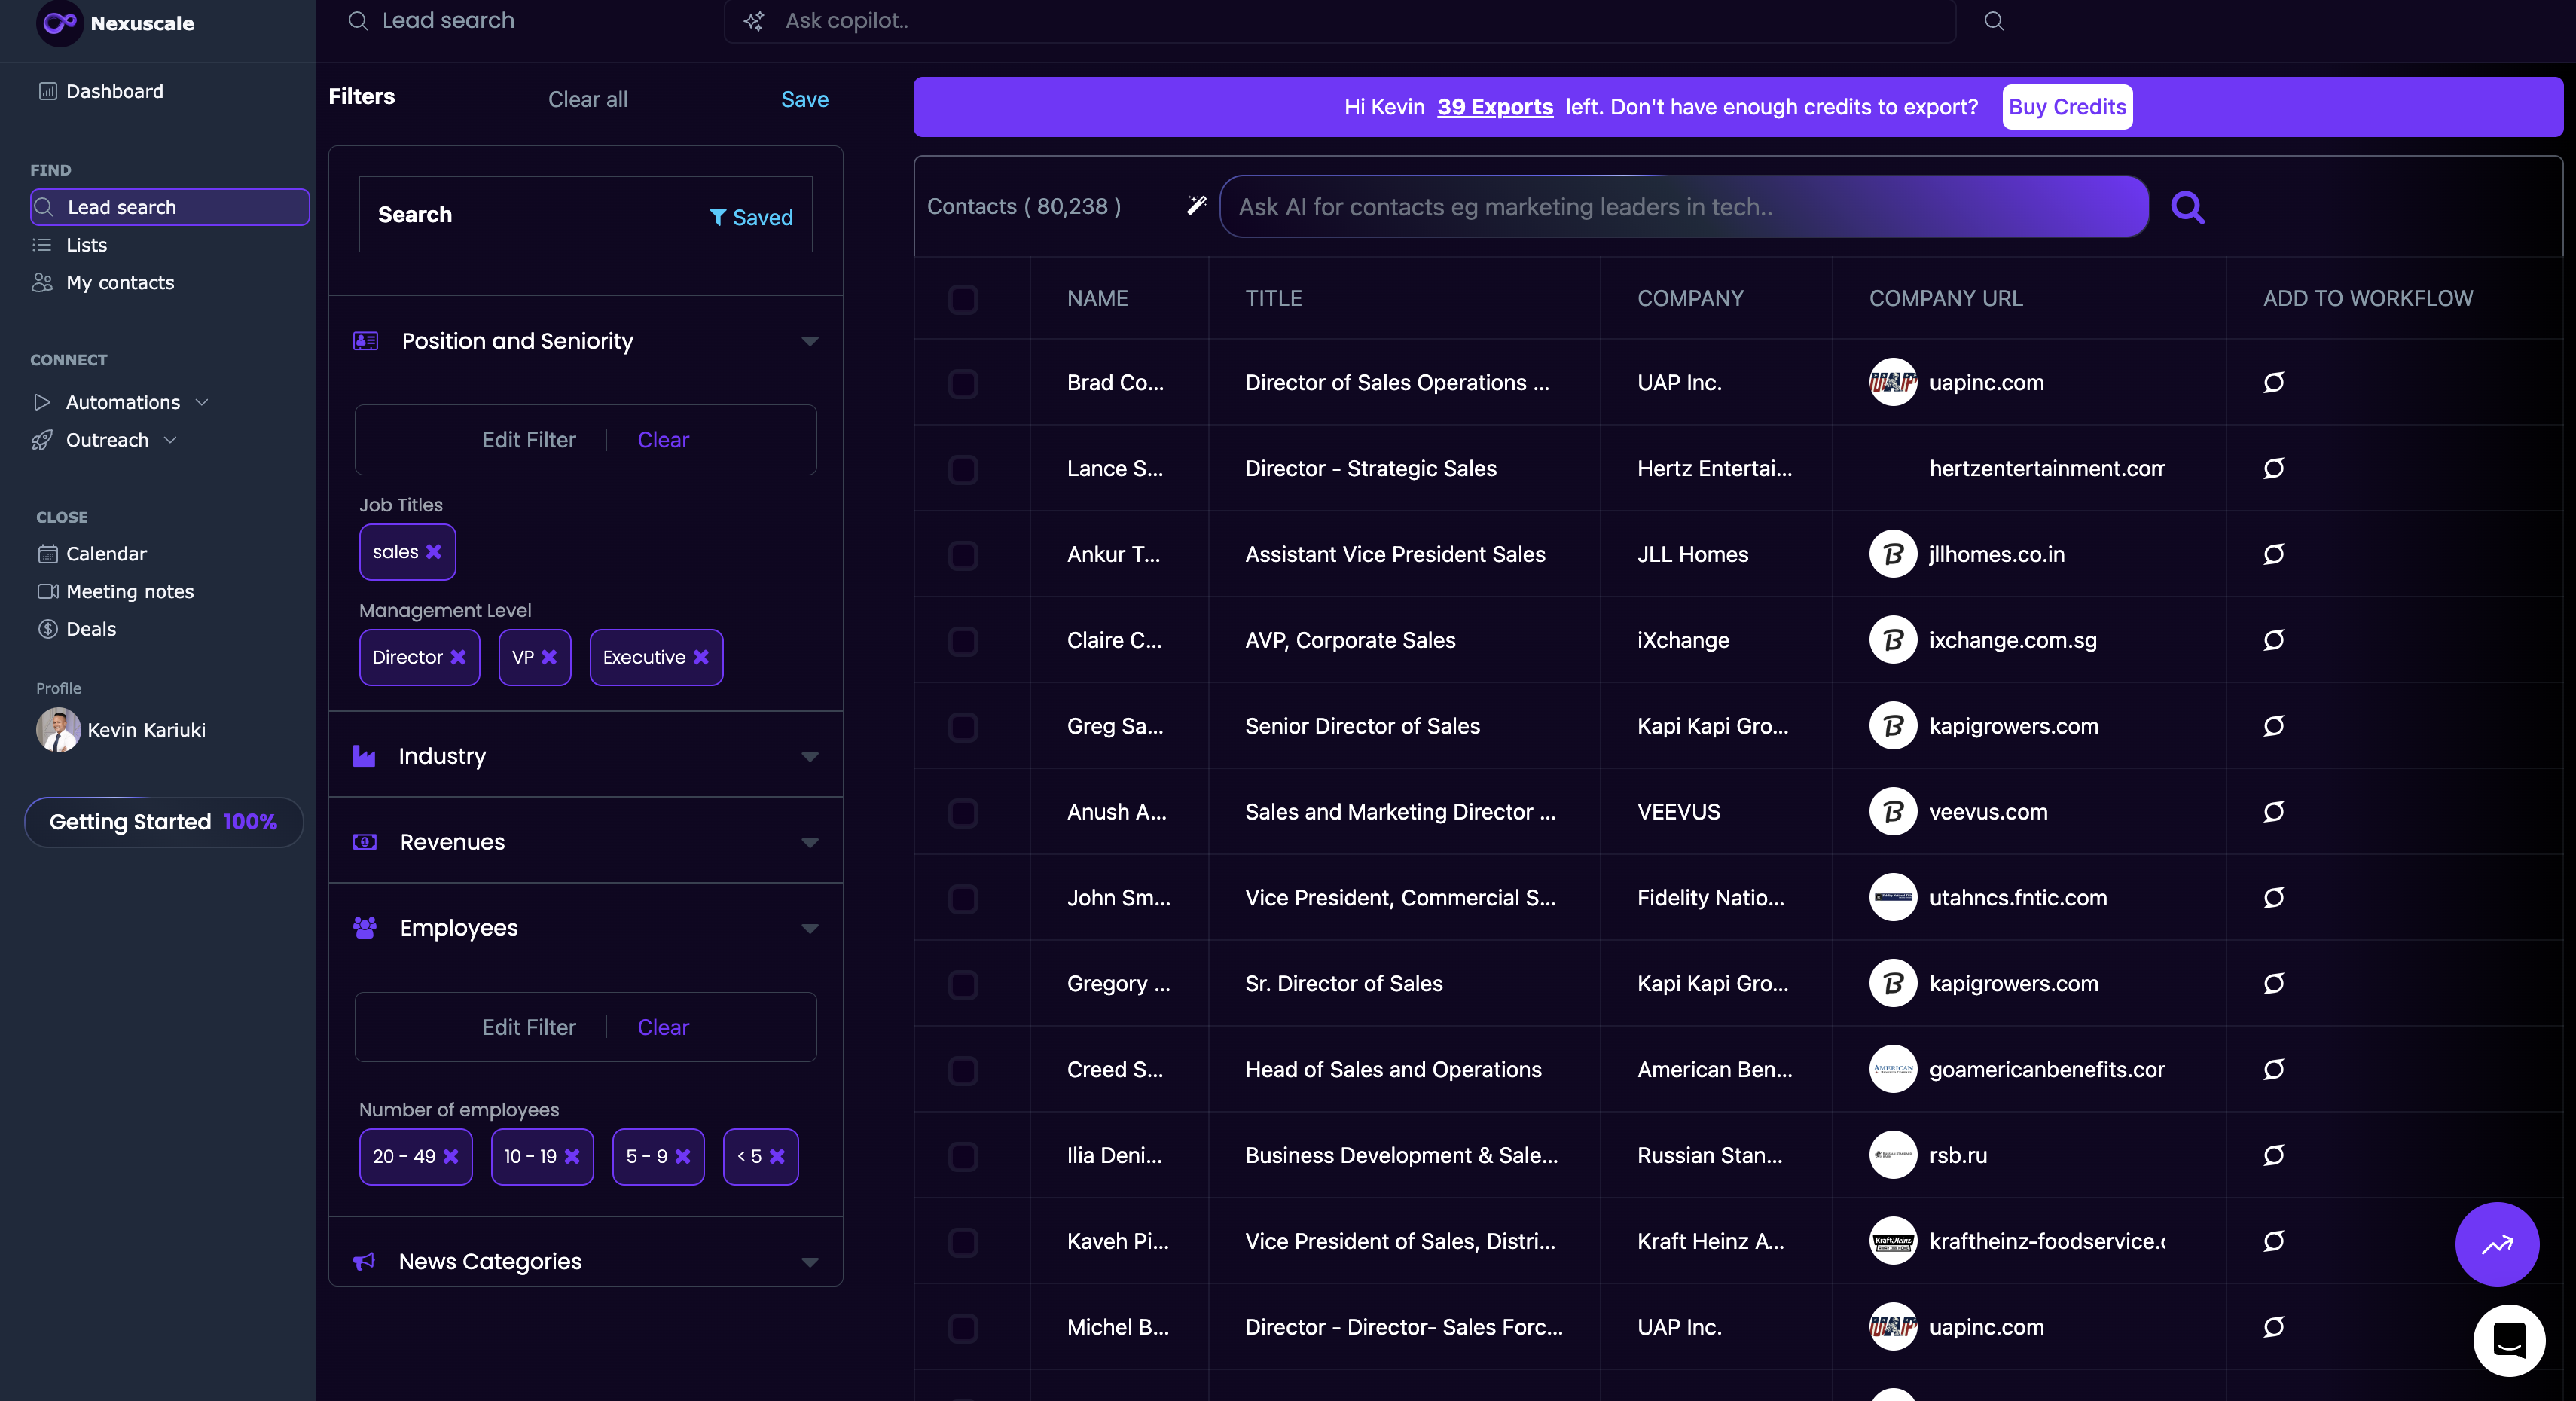Add Claire C... to workflow icon

pos(2273,640)
